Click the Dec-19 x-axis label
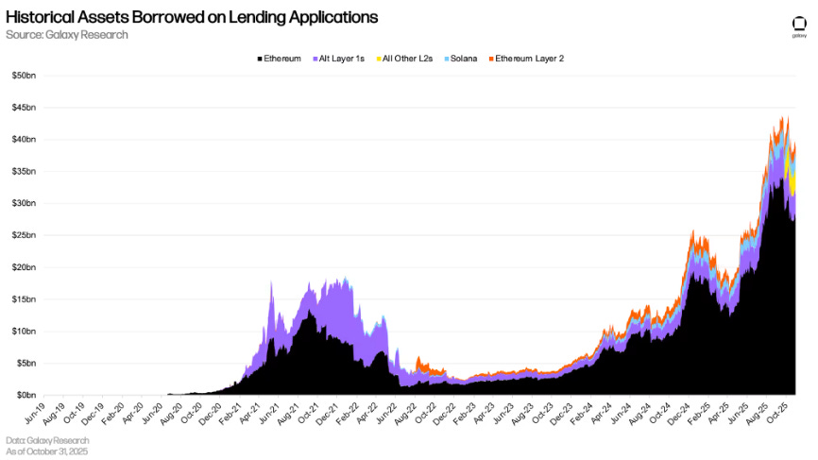Viewport: 818px width, 460px height. point(94,412)
